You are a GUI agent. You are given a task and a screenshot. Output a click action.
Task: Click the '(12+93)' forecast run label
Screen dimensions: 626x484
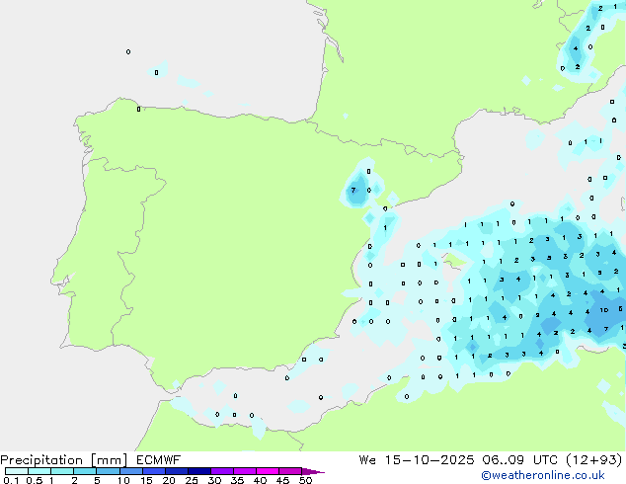click(594, 460)
